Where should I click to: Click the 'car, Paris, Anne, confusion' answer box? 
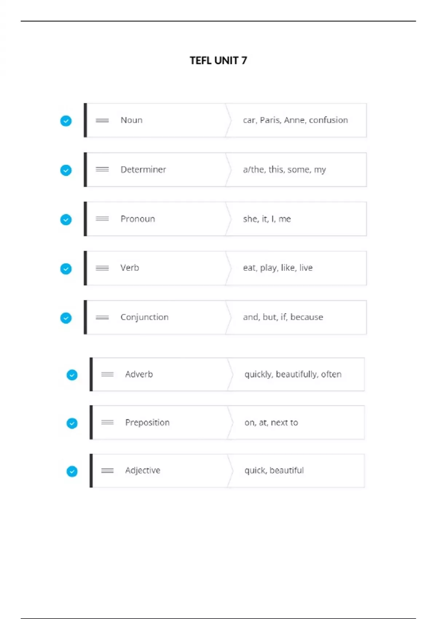[295, 121]
